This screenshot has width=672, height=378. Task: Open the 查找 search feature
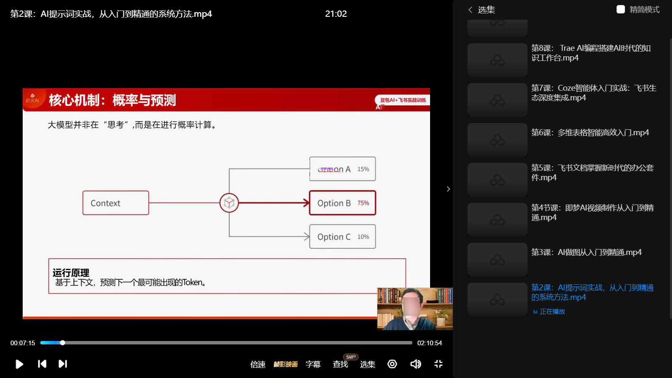(x=340, y=364)
